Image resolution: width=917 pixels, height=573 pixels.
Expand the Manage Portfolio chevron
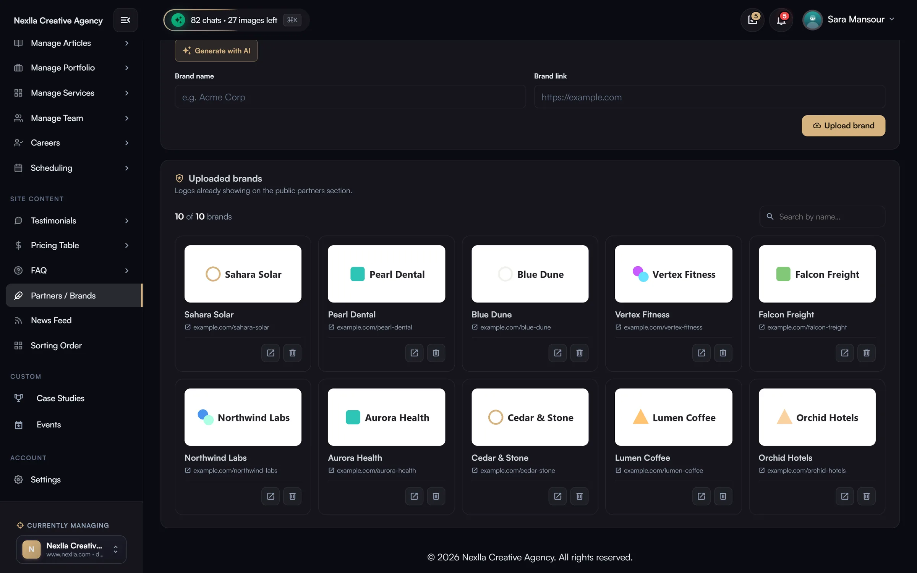coord(127,68)
